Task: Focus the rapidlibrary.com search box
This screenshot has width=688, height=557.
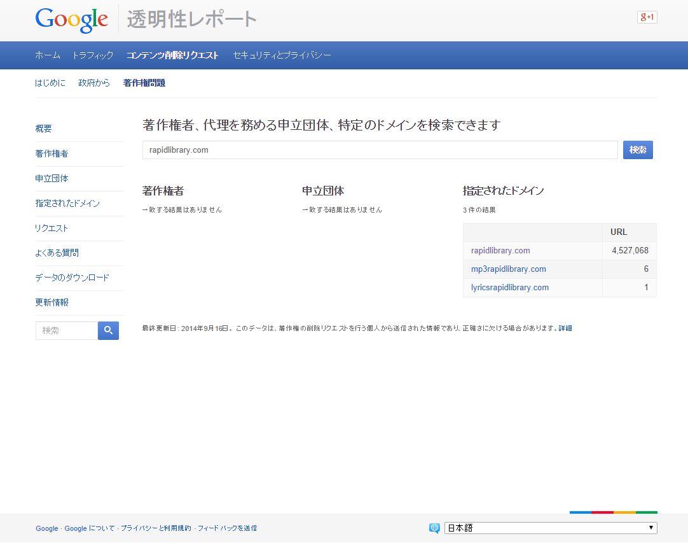Action: click(x=380, y=150)
